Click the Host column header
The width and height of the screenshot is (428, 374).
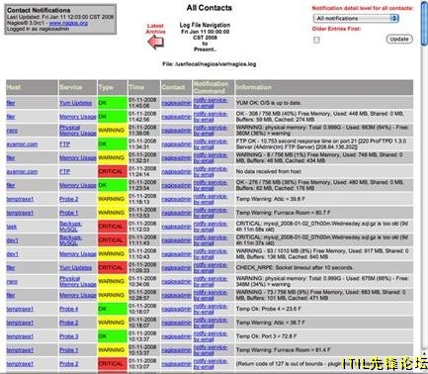tap(32, 87)
